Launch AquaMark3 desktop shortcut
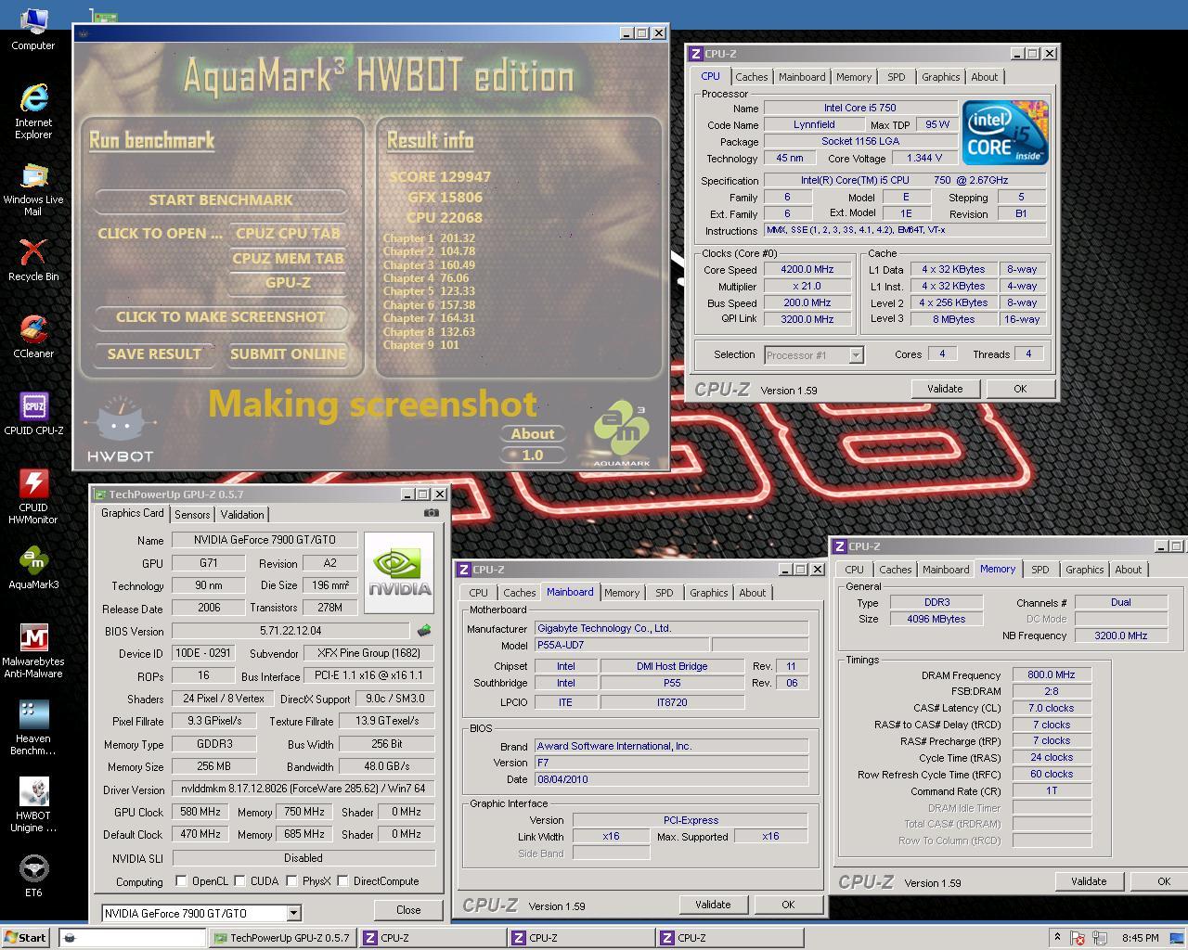The width and height of the screenshot is (1188, 950). [33, 568]
